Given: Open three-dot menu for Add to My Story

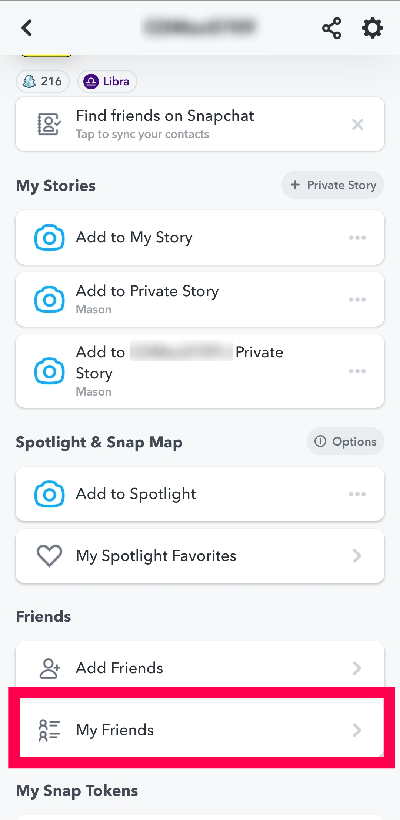Looking at the screenshot, I should (357, 238).
